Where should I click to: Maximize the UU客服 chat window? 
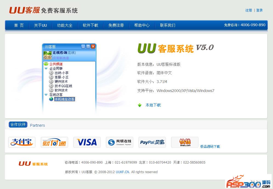pos(88,46)
